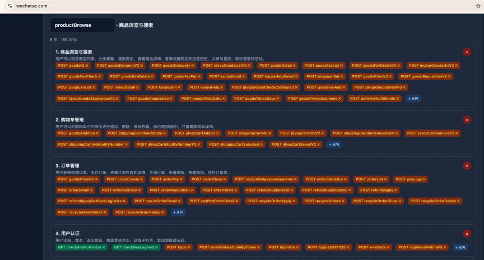The height and width of the screenshot is (260, 484).
Task: Remove POST goodsFavDeleteV2 via its X icon
Action: 398,66
